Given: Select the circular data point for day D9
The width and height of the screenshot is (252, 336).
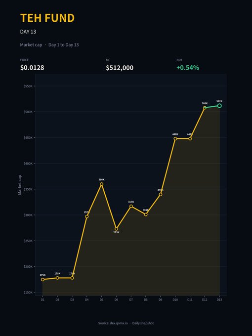Looking at the screenshot, I should point(161,194).
